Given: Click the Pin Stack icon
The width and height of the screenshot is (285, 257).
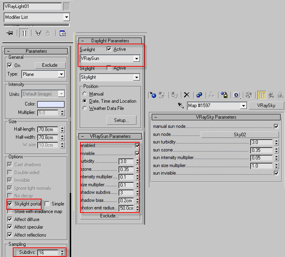Looking at the screenshot, I should point(10,33).
